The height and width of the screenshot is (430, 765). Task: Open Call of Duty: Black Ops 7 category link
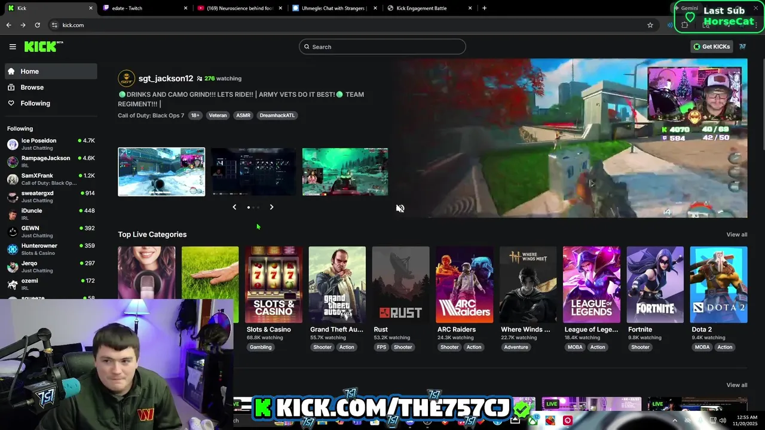151,115
